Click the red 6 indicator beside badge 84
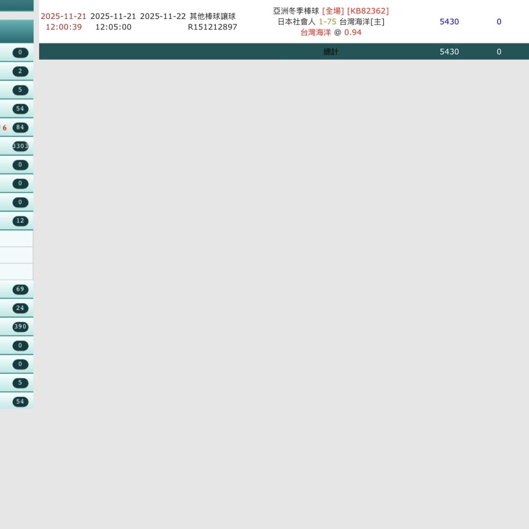This screenshot has width=529, height=529. (5, 128)
